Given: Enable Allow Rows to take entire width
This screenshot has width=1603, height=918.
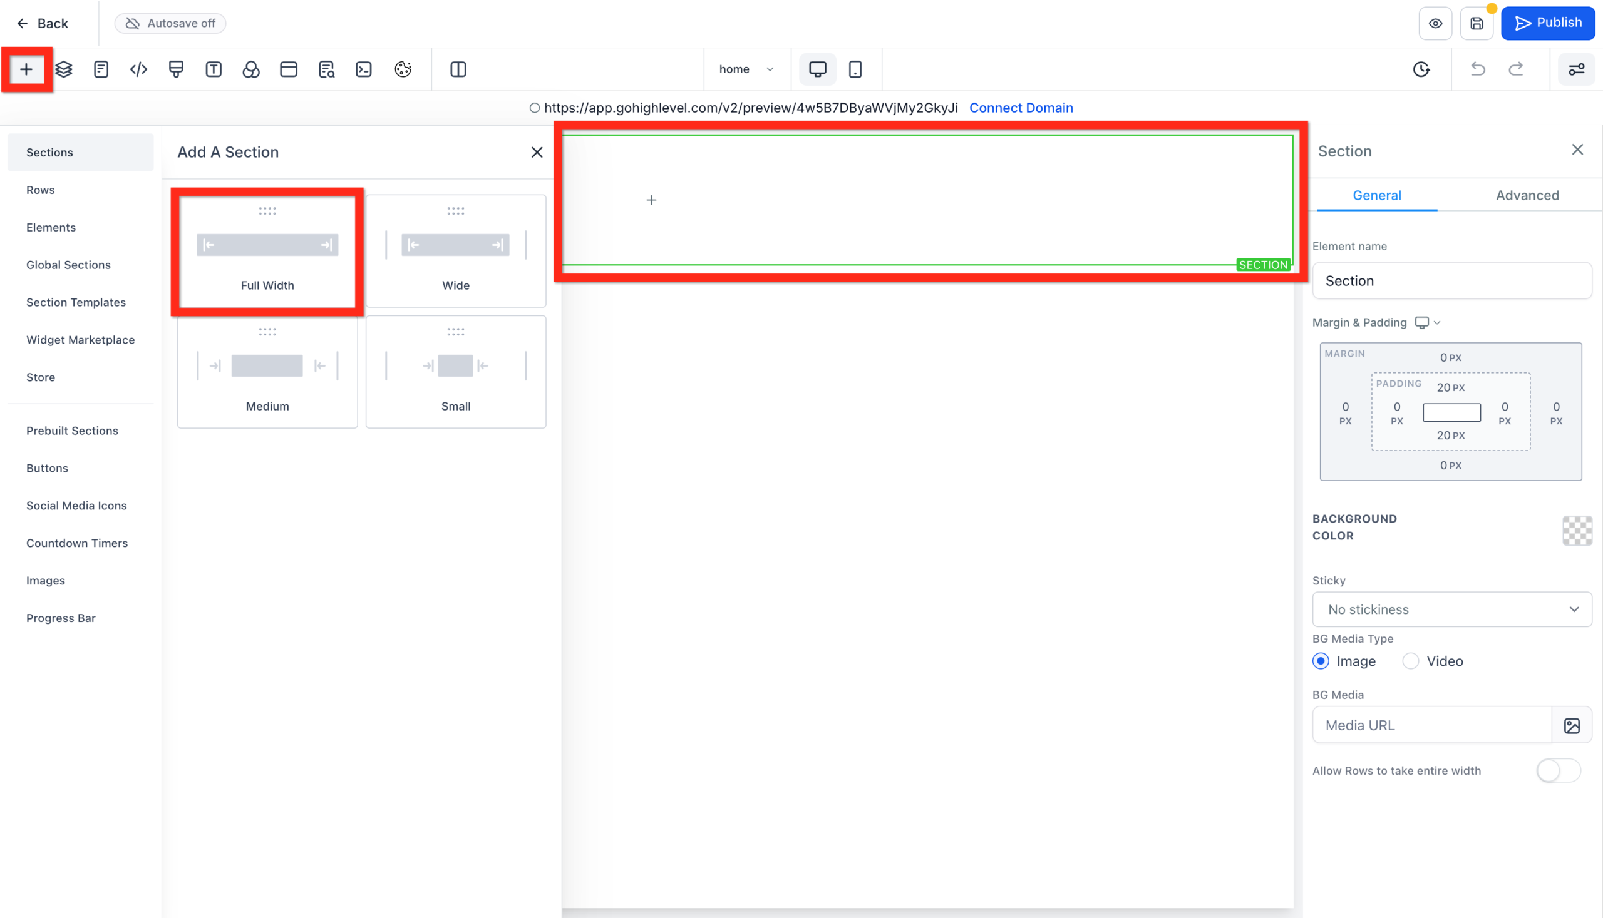Looking at the screenshot, I should click(x=1559, y=770).
